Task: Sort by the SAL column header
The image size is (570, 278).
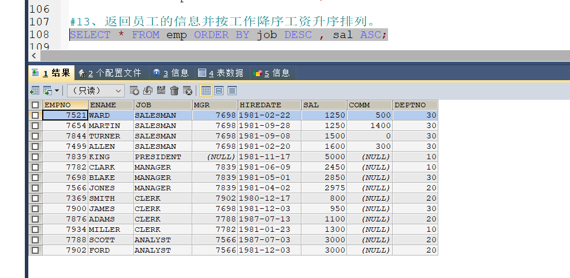Action: (x=324, y=105)
